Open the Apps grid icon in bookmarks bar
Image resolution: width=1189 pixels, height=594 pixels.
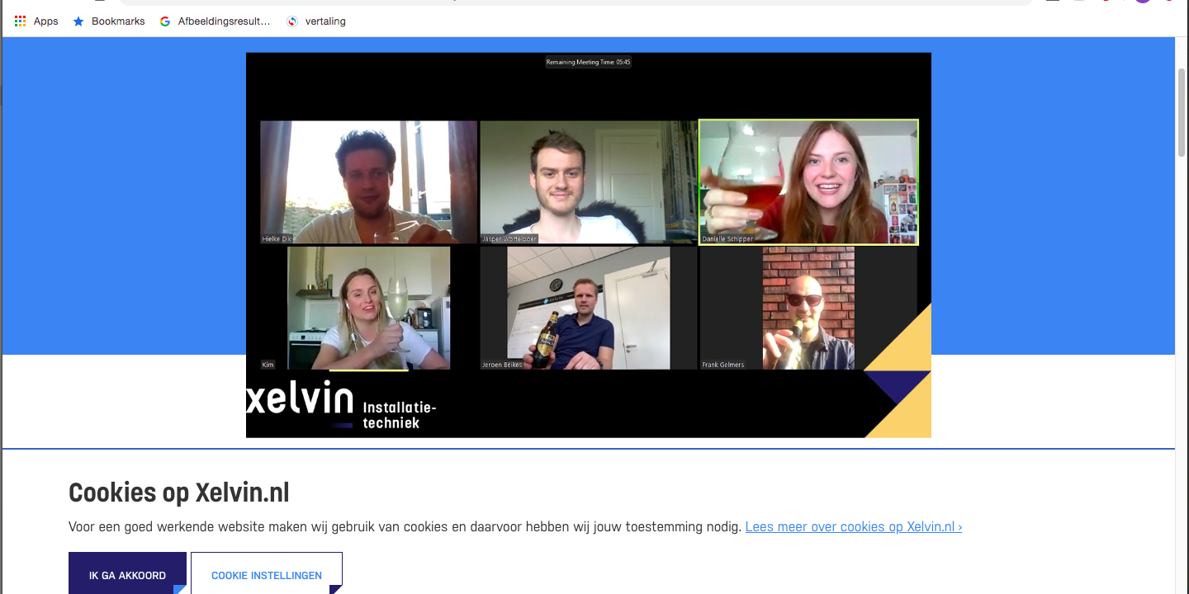21,21
